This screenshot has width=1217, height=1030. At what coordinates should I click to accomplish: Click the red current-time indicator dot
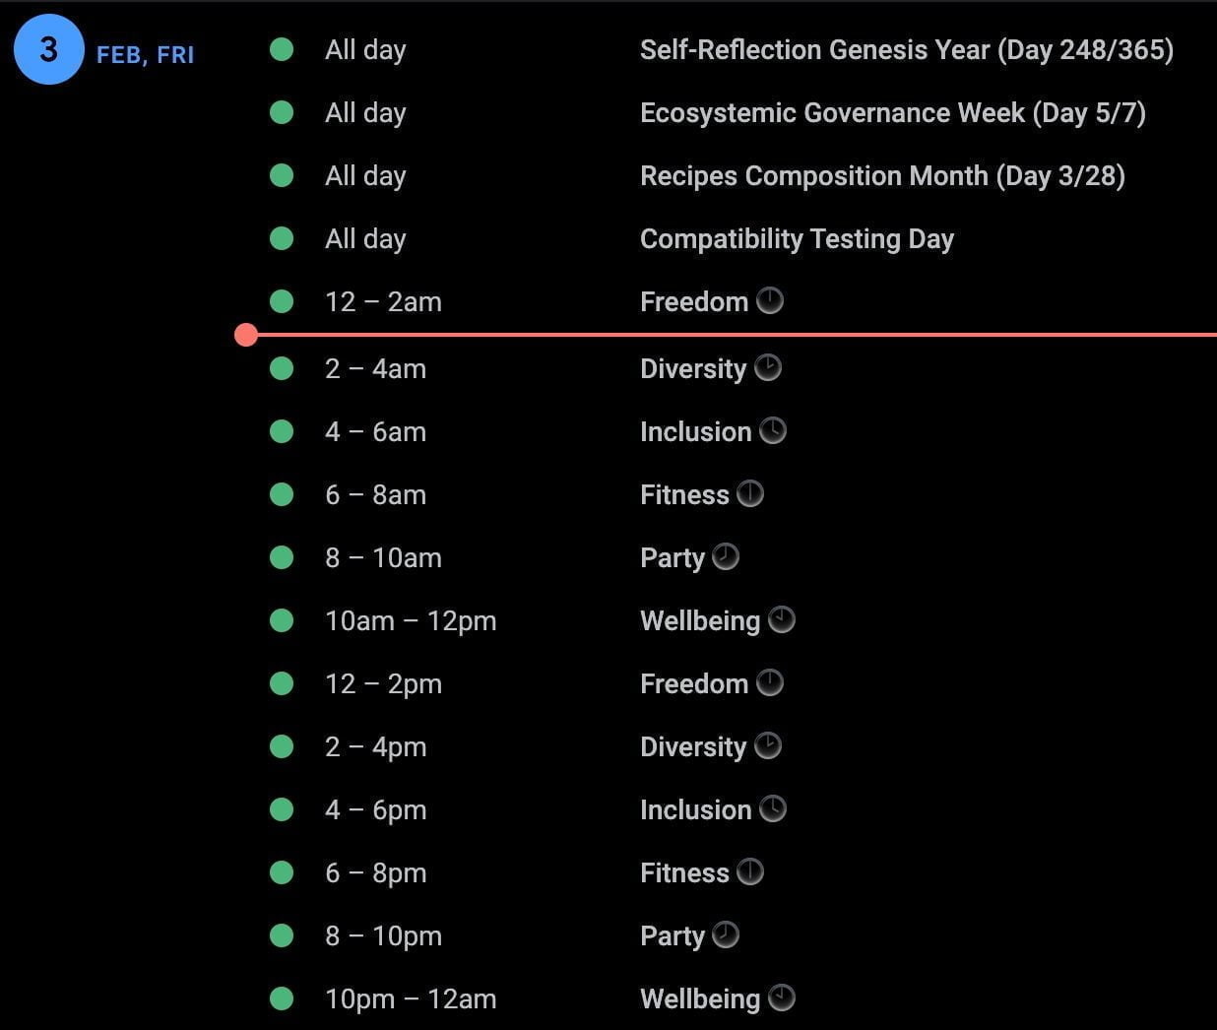[246, 335]
